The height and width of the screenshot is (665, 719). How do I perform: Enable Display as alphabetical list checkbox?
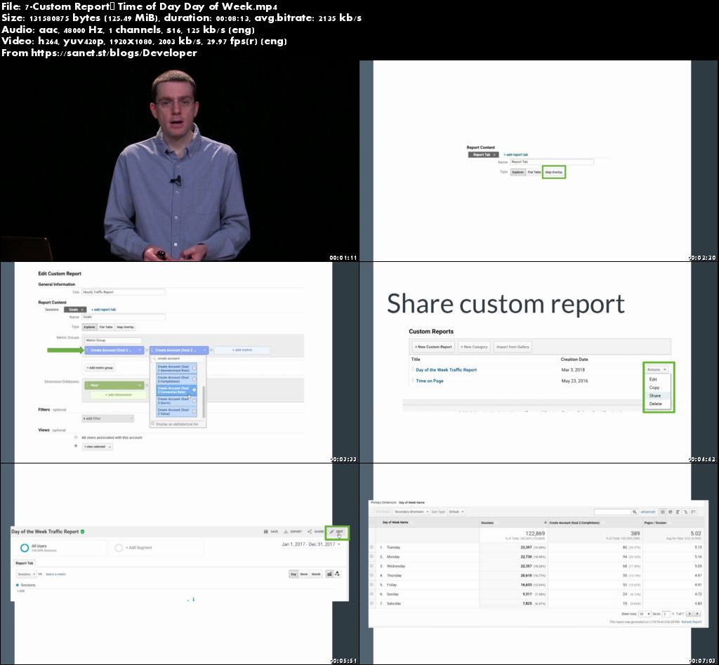[153, 424]
